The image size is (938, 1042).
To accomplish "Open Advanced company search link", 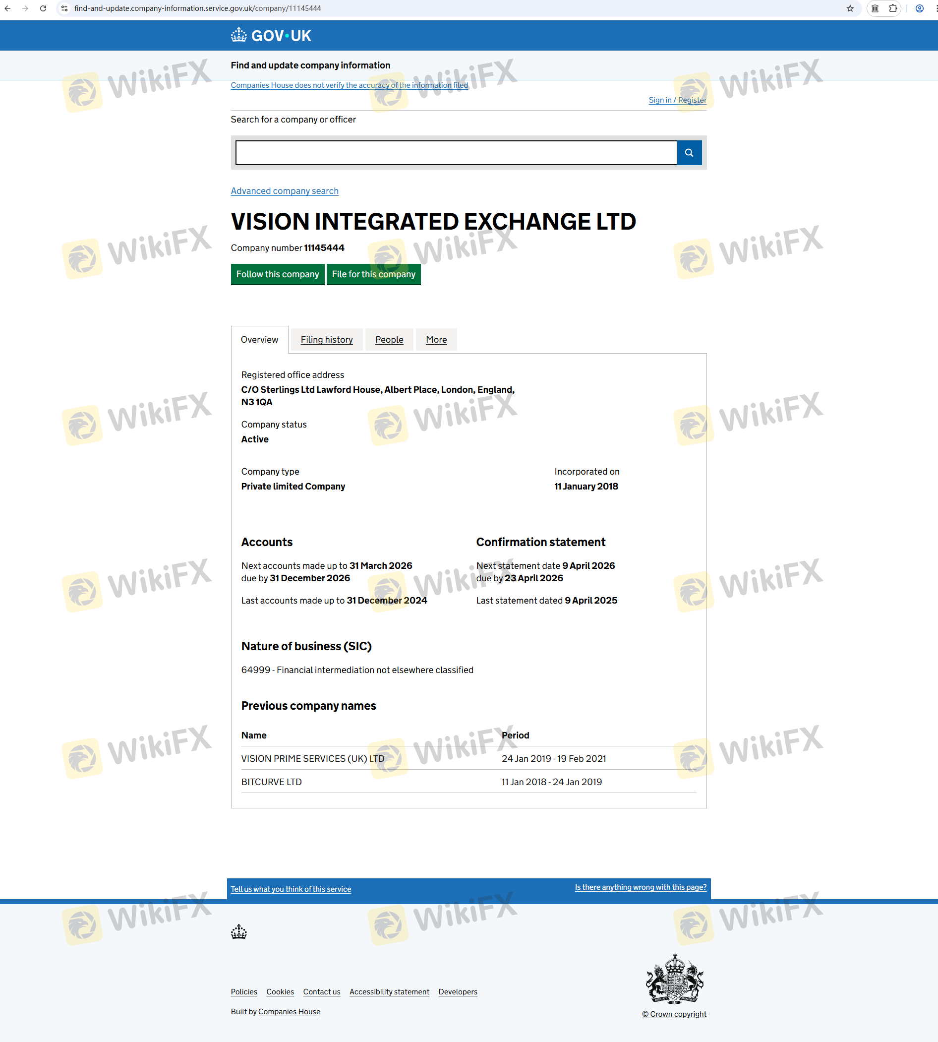I will pyautogui.click(x=285, y=191).
